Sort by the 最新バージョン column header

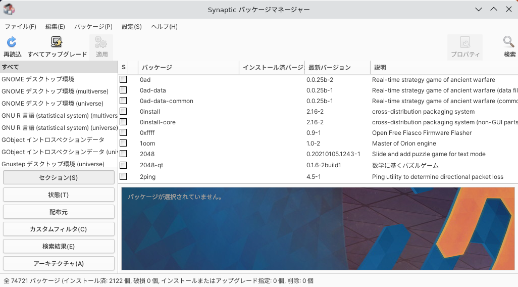tap(337, 67)
